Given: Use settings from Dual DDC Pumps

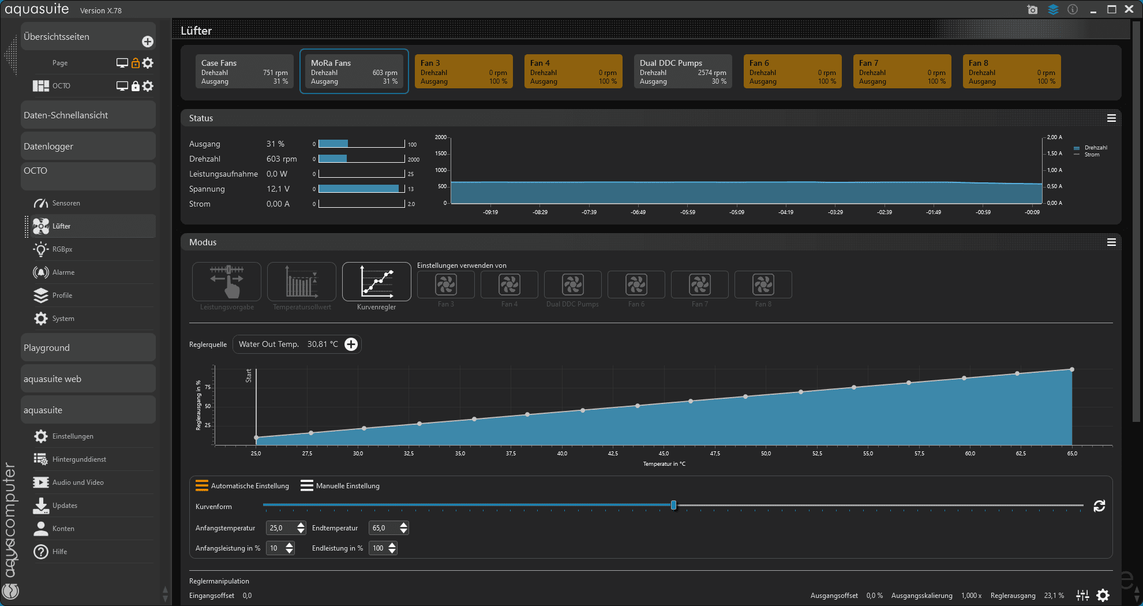Looking at the screenshot, I should pos(573,285).
